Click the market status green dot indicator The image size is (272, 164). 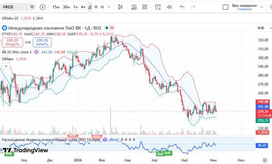point(107,28)
